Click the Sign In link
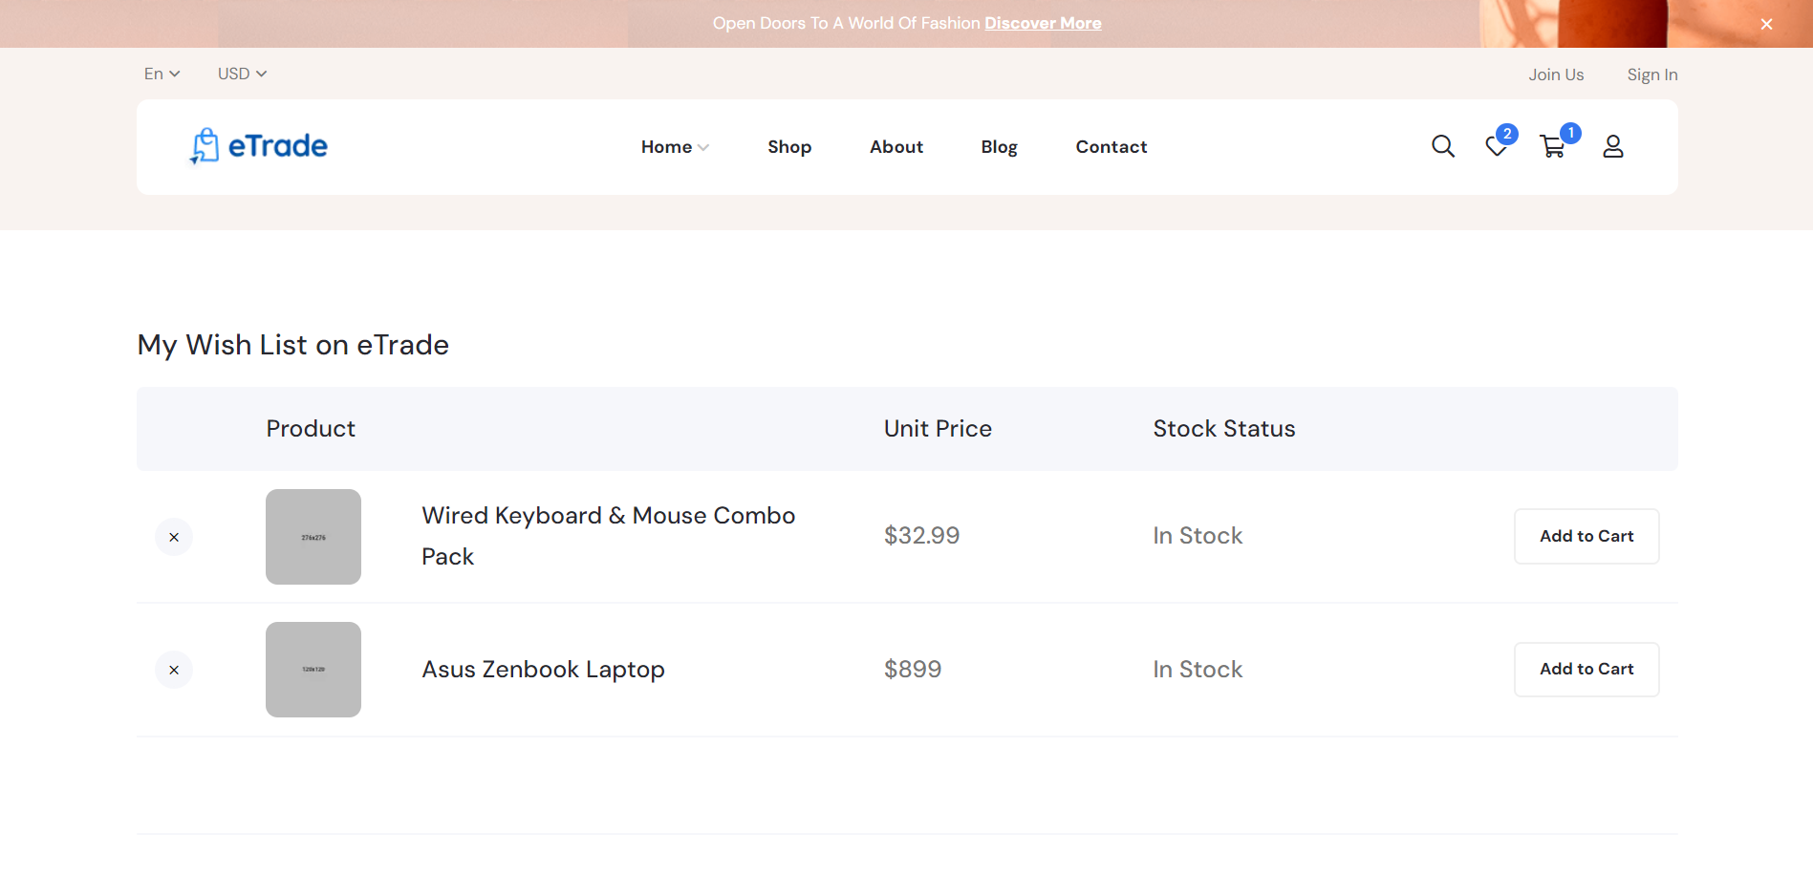 coord(1652,75)
